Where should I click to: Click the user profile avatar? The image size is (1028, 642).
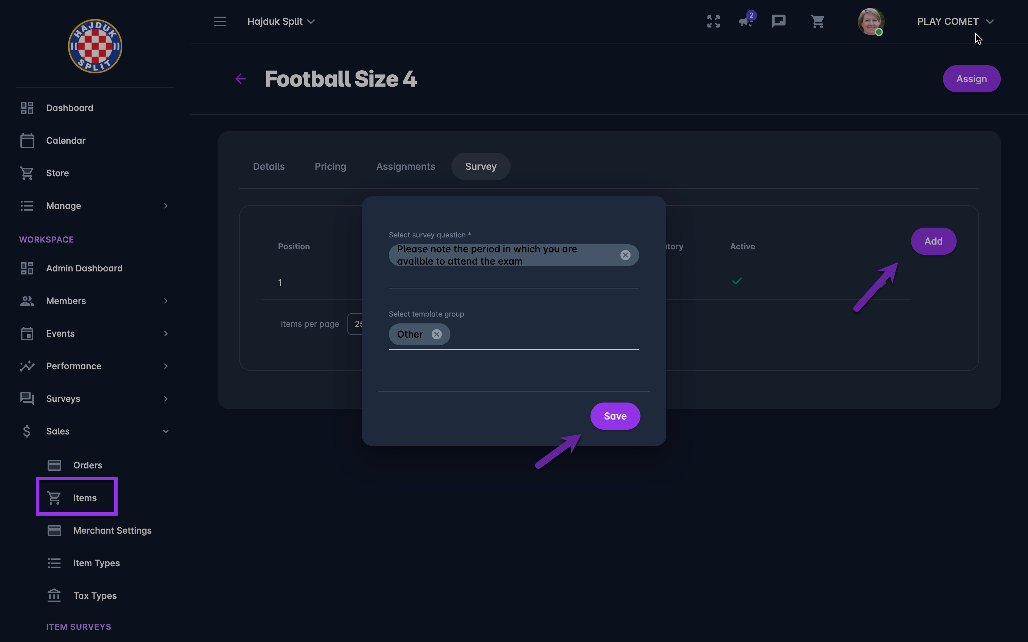coord(870,21)
